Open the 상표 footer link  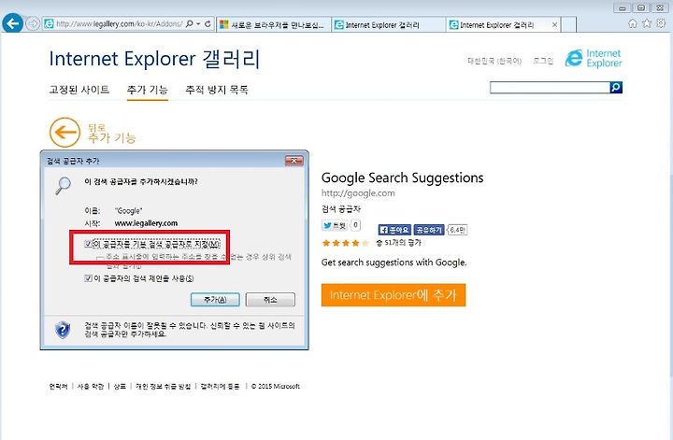120,387
